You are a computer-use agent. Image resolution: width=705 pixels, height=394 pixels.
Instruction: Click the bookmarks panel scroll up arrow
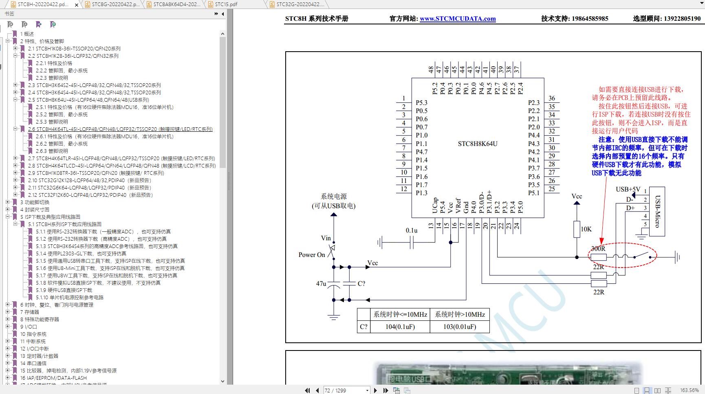click(x=223, y=34)
